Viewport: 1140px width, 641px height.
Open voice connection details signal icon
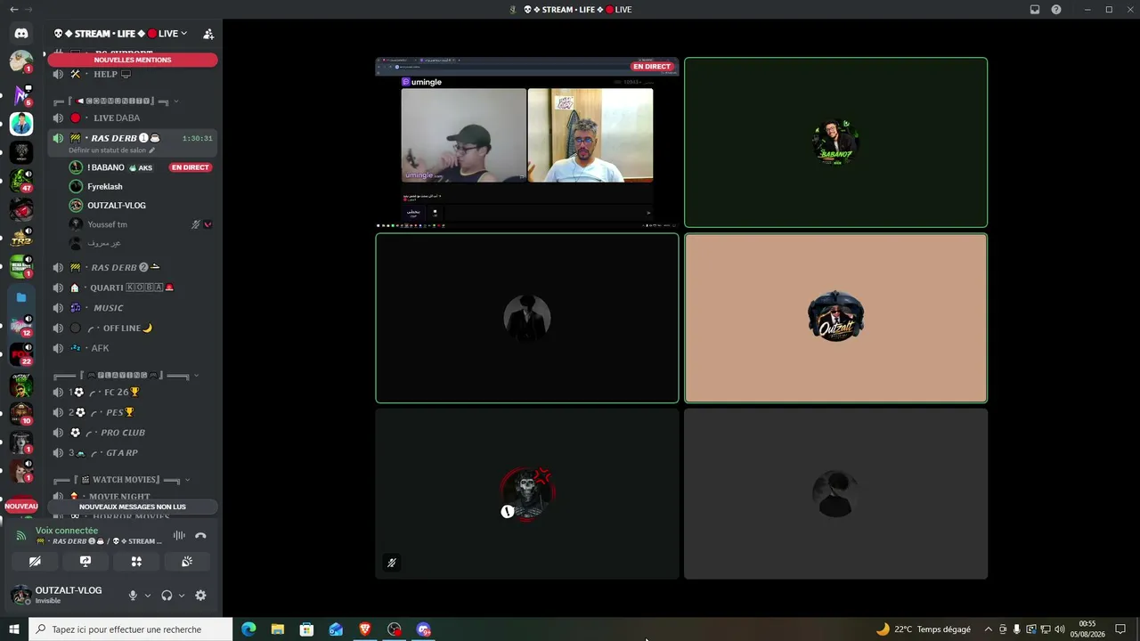tap(21, 536)
